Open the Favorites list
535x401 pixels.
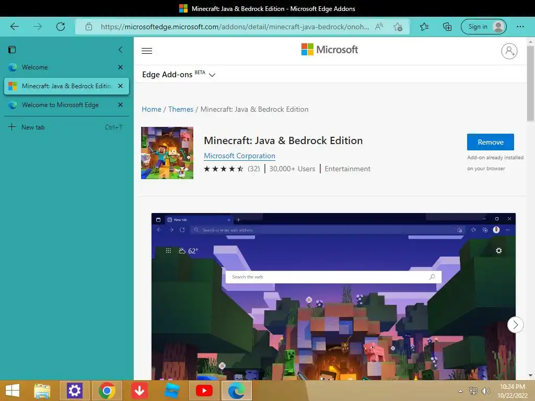coord(424,27)
